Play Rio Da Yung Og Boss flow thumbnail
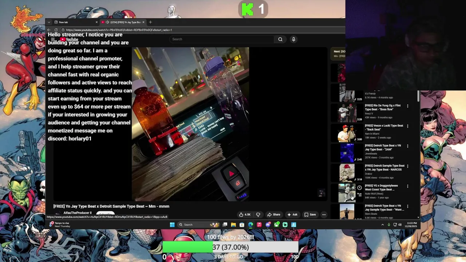This screenshot has width=466, height=262. pos(347,113)
